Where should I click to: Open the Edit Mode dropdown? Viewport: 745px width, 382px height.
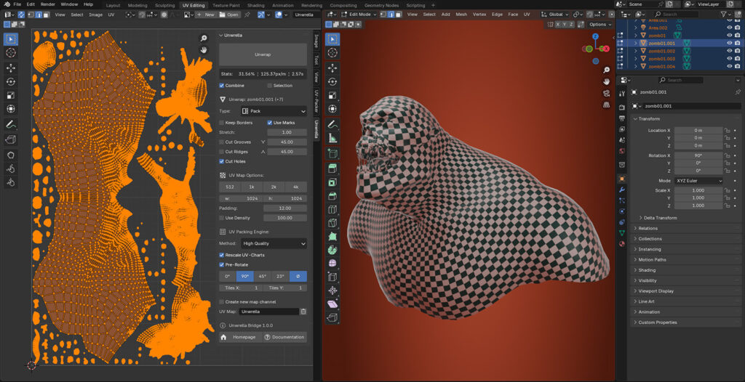click(x=359, y=15)
